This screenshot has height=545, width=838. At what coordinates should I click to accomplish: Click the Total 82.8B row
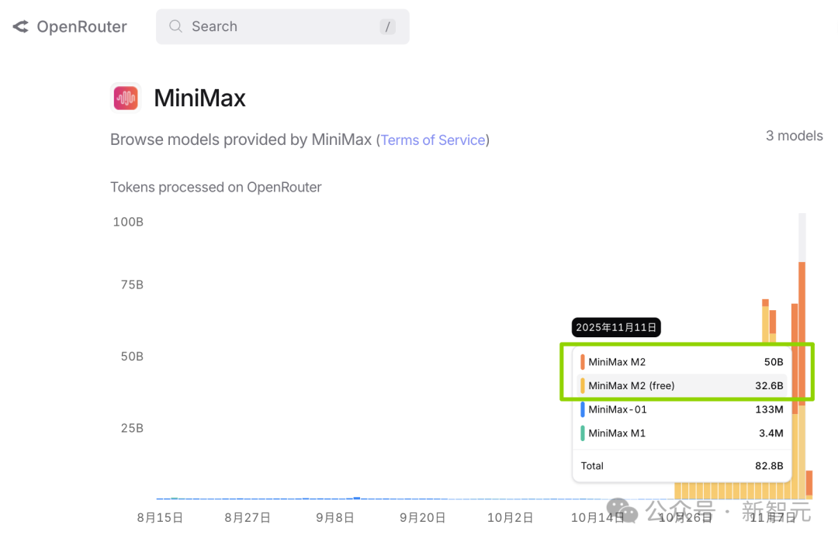pyautogui.click(x=682, y=465)
